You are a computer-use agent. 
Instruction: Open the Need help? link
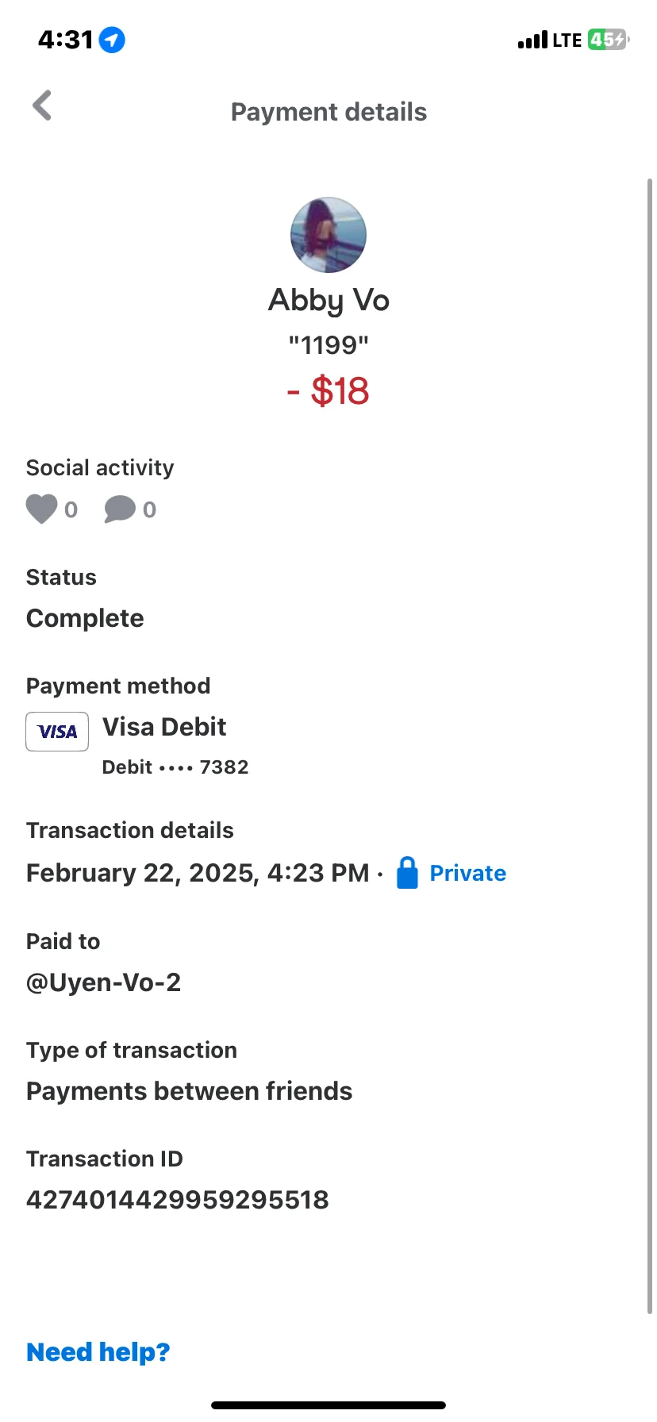pos(98,1352)
